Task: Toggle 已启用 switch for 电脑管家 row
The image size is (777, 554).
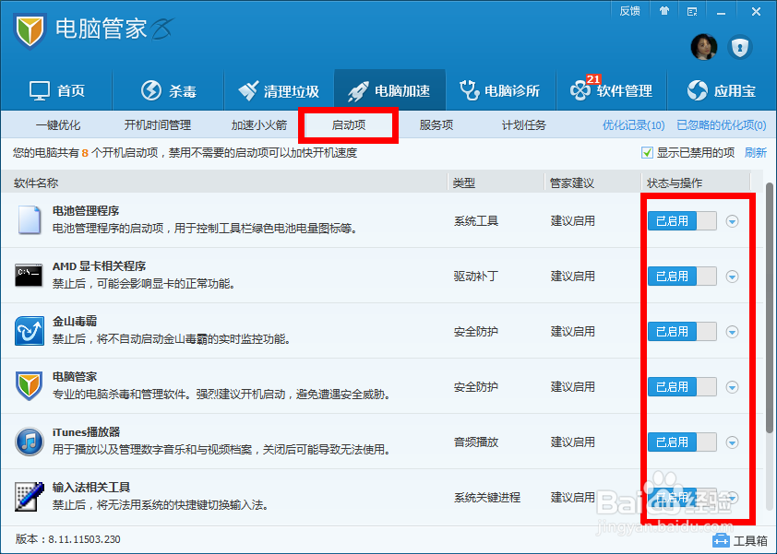Action: 682,386
